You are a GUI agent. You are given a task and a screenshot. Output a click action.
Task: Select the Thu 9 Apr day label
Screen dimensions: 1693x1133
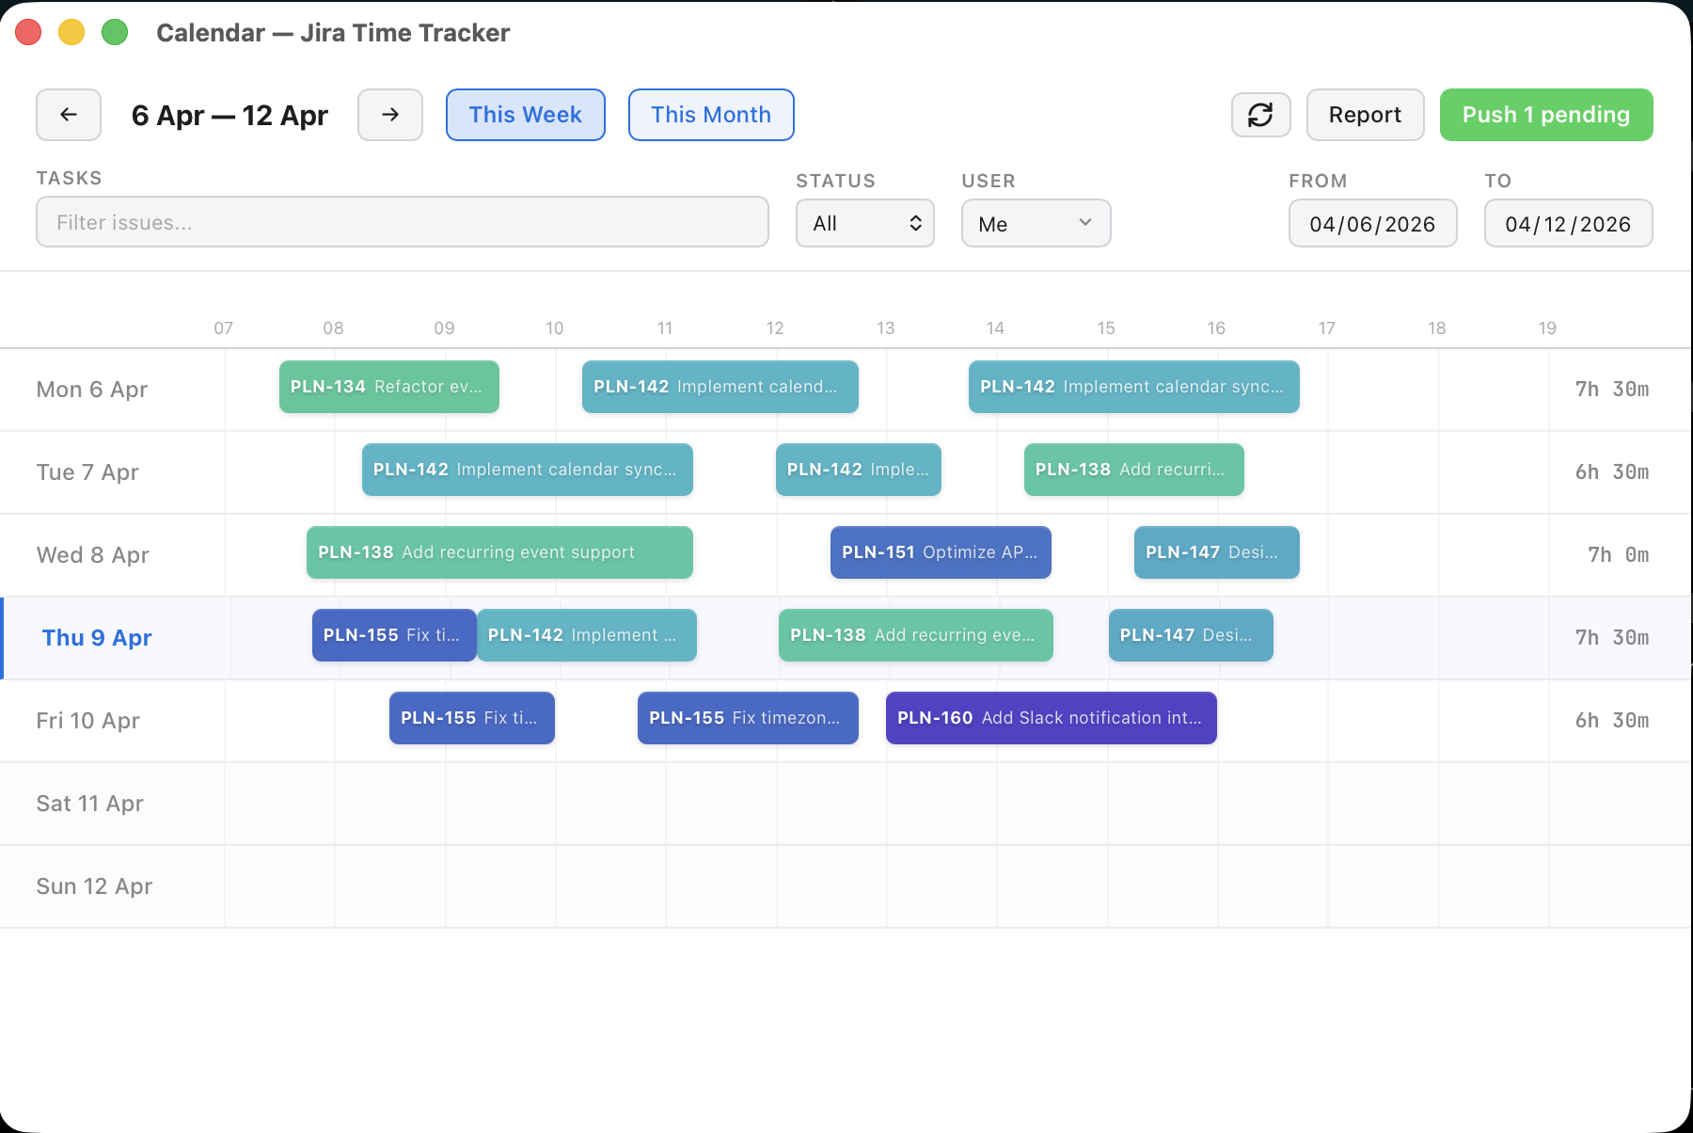coord(97,638)
